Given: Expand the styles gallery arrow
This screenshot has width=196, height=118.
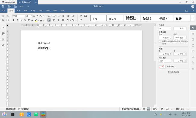Looking at the screenshot, I should pos(192,18).
